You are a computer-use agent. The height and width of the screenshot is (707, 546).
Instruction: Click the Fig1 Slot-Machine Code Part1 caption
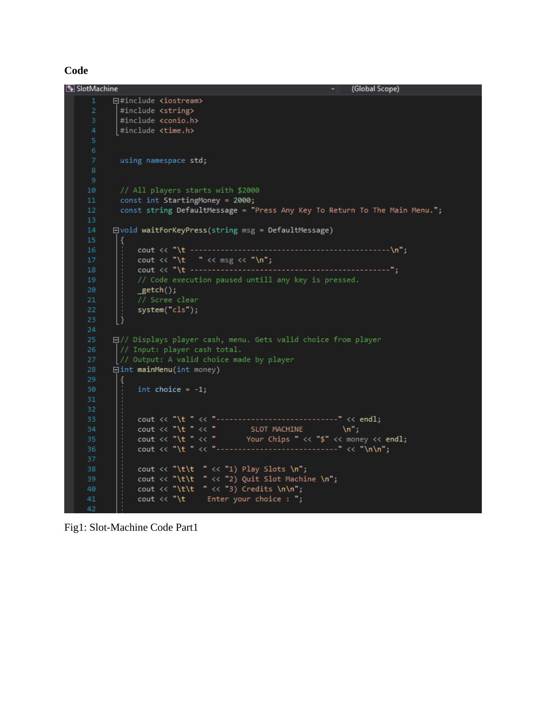[x=131, y=527]
